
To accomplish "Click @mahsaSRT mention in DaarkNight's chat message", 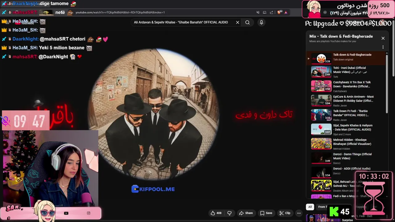I will [x=54, y=39].
